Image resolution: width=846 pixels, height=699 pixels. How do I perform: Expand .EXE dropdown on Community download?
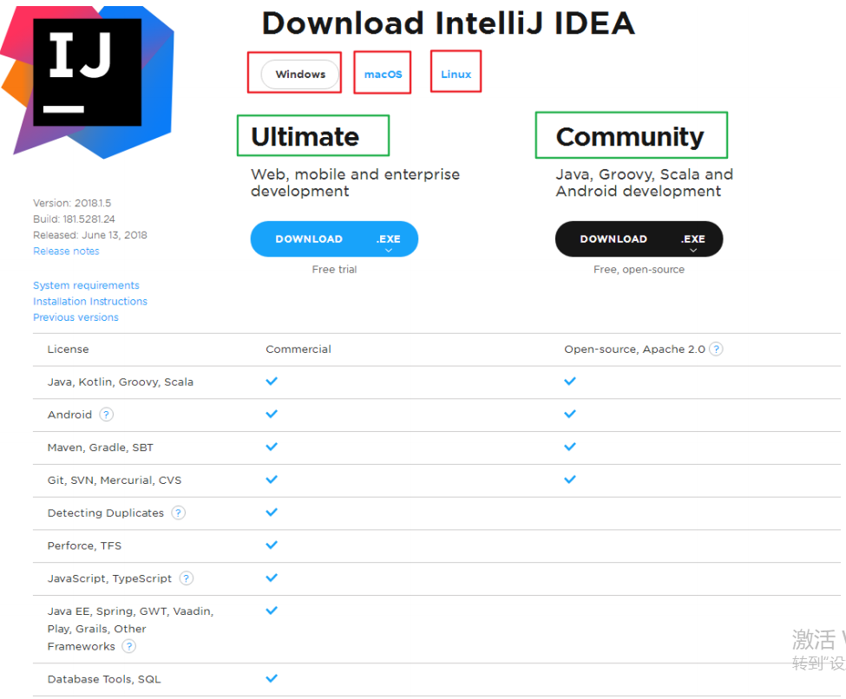click(692, 242)
